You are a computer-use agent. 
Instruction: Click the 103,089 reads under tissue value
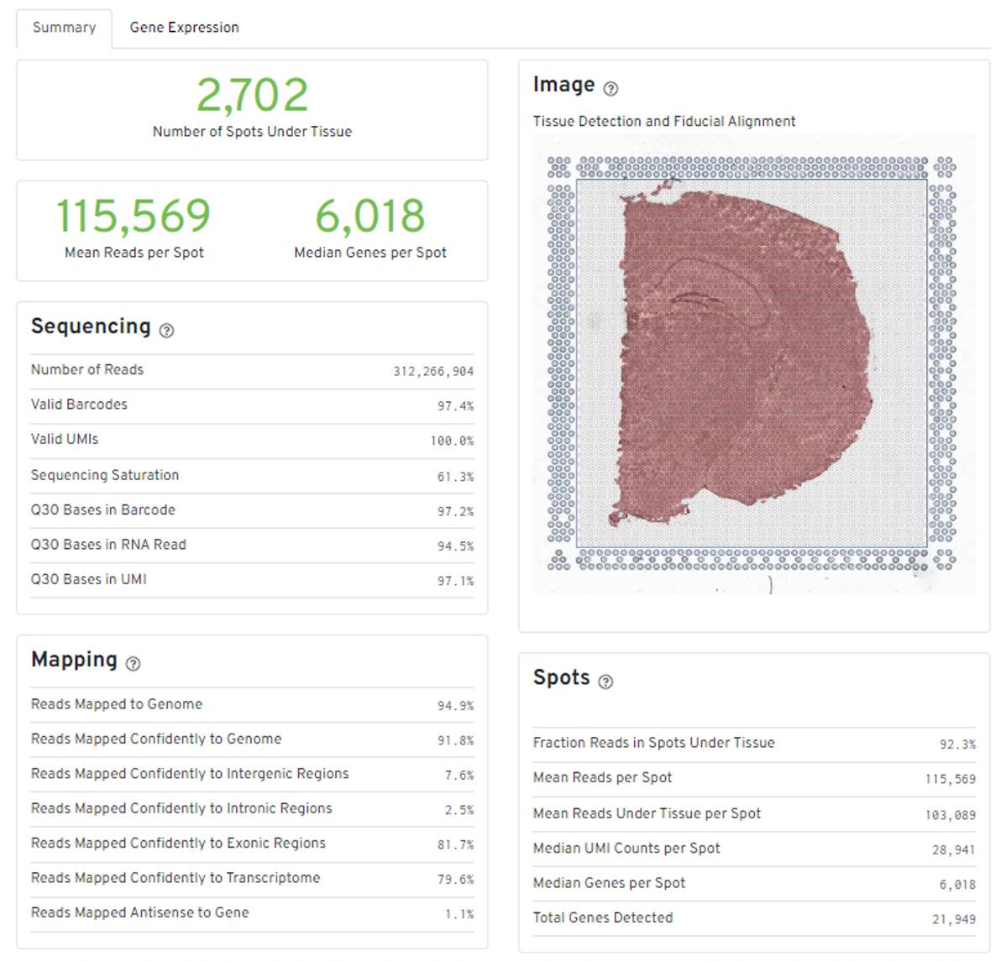(x=951, y=815)
